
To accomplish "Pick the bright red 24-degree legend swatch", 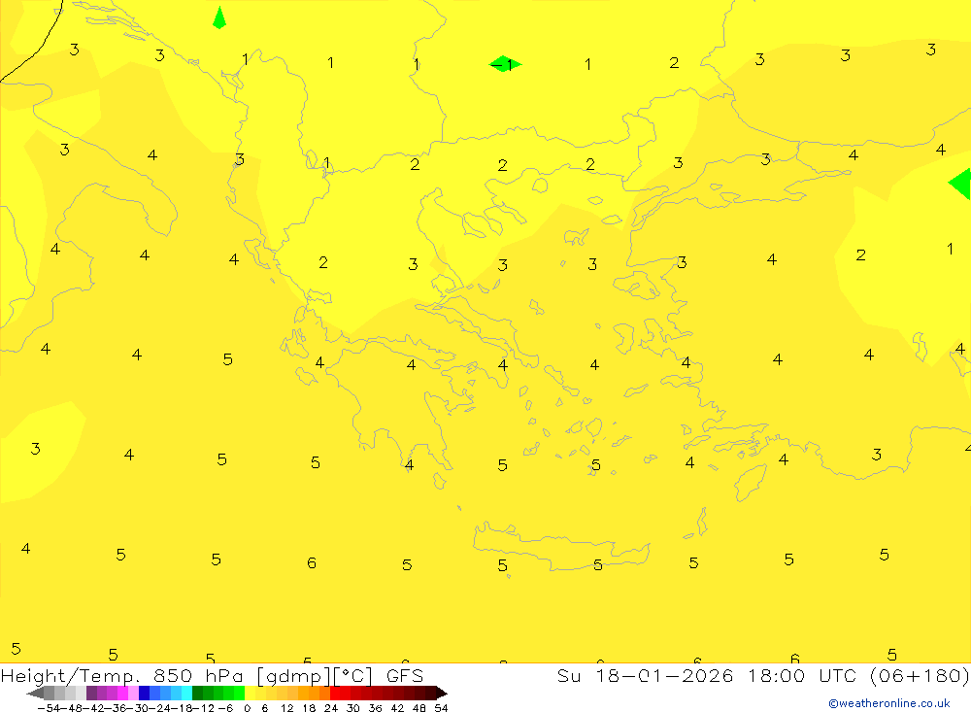I will (x=335, y=694).
